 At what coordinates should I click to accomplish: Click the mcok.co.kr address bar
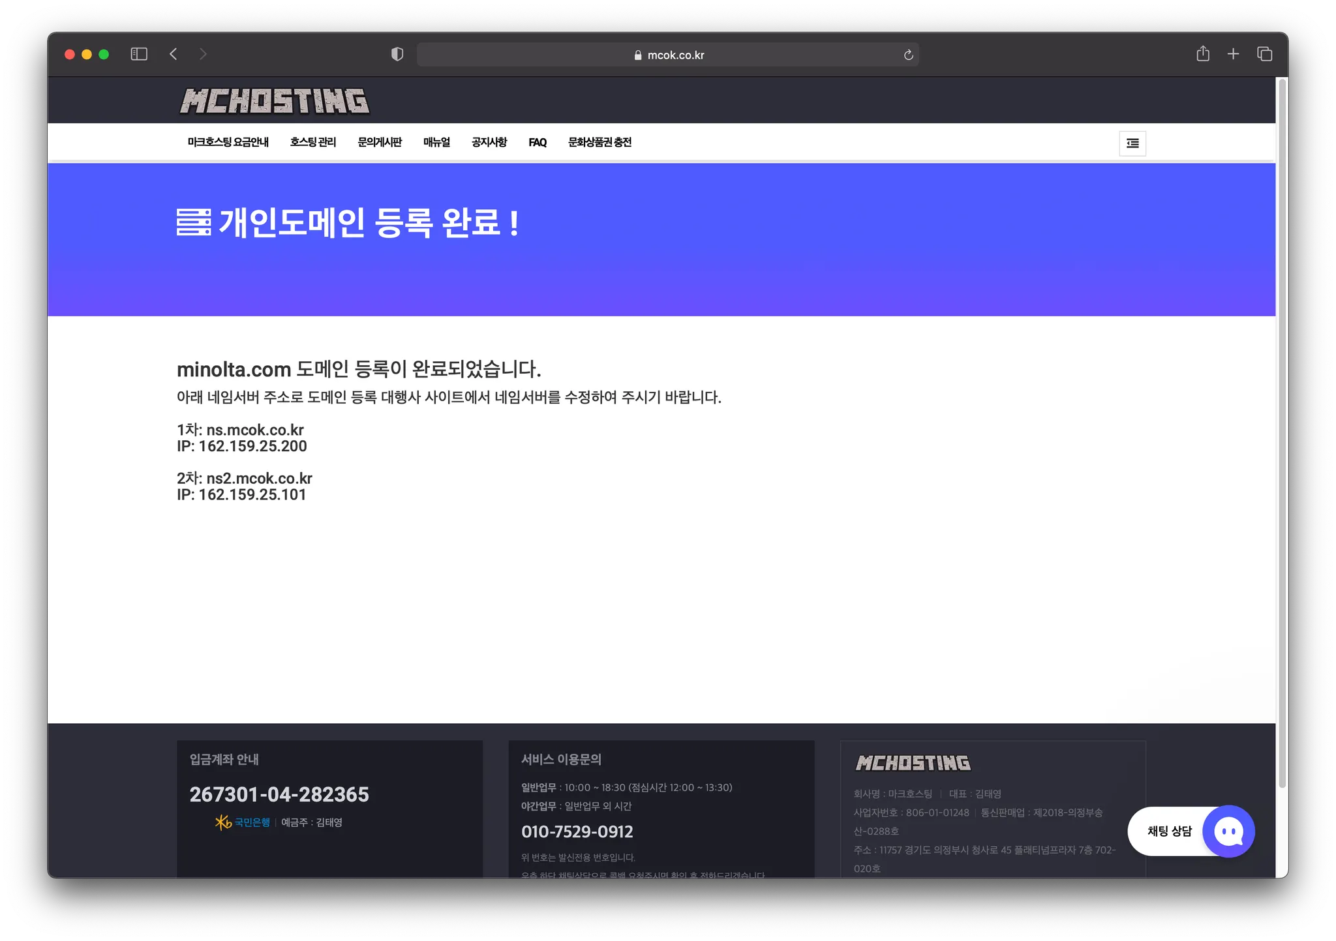coord(668,55)
